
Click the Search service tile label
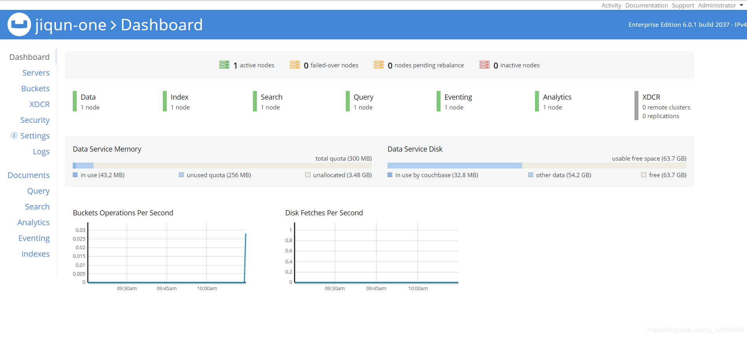[x=271, y=97]
